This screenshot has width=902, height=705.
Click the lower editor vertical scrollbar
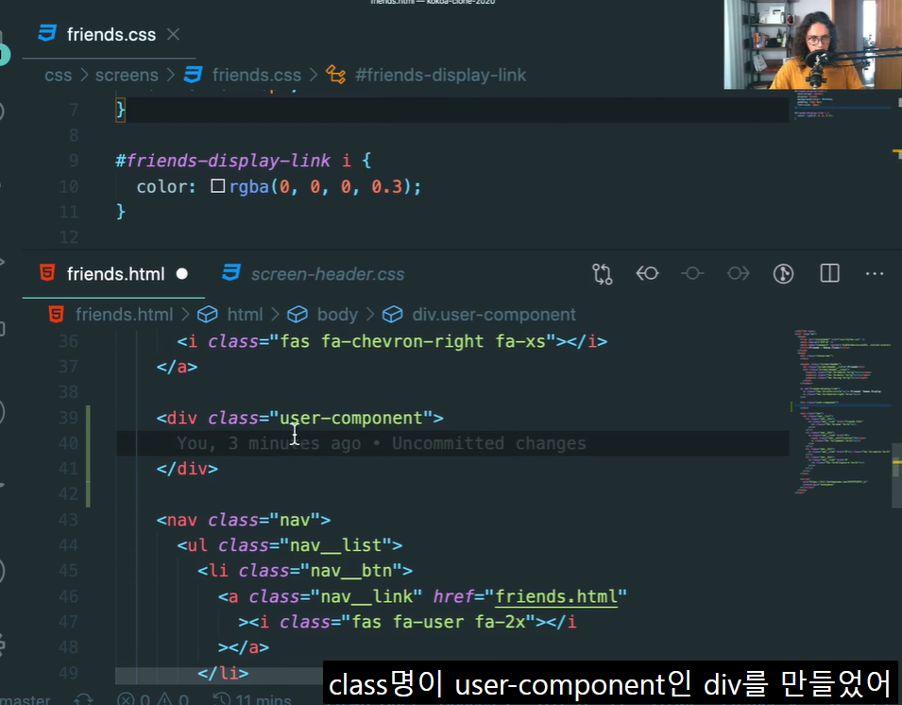[x=897, y=474]
